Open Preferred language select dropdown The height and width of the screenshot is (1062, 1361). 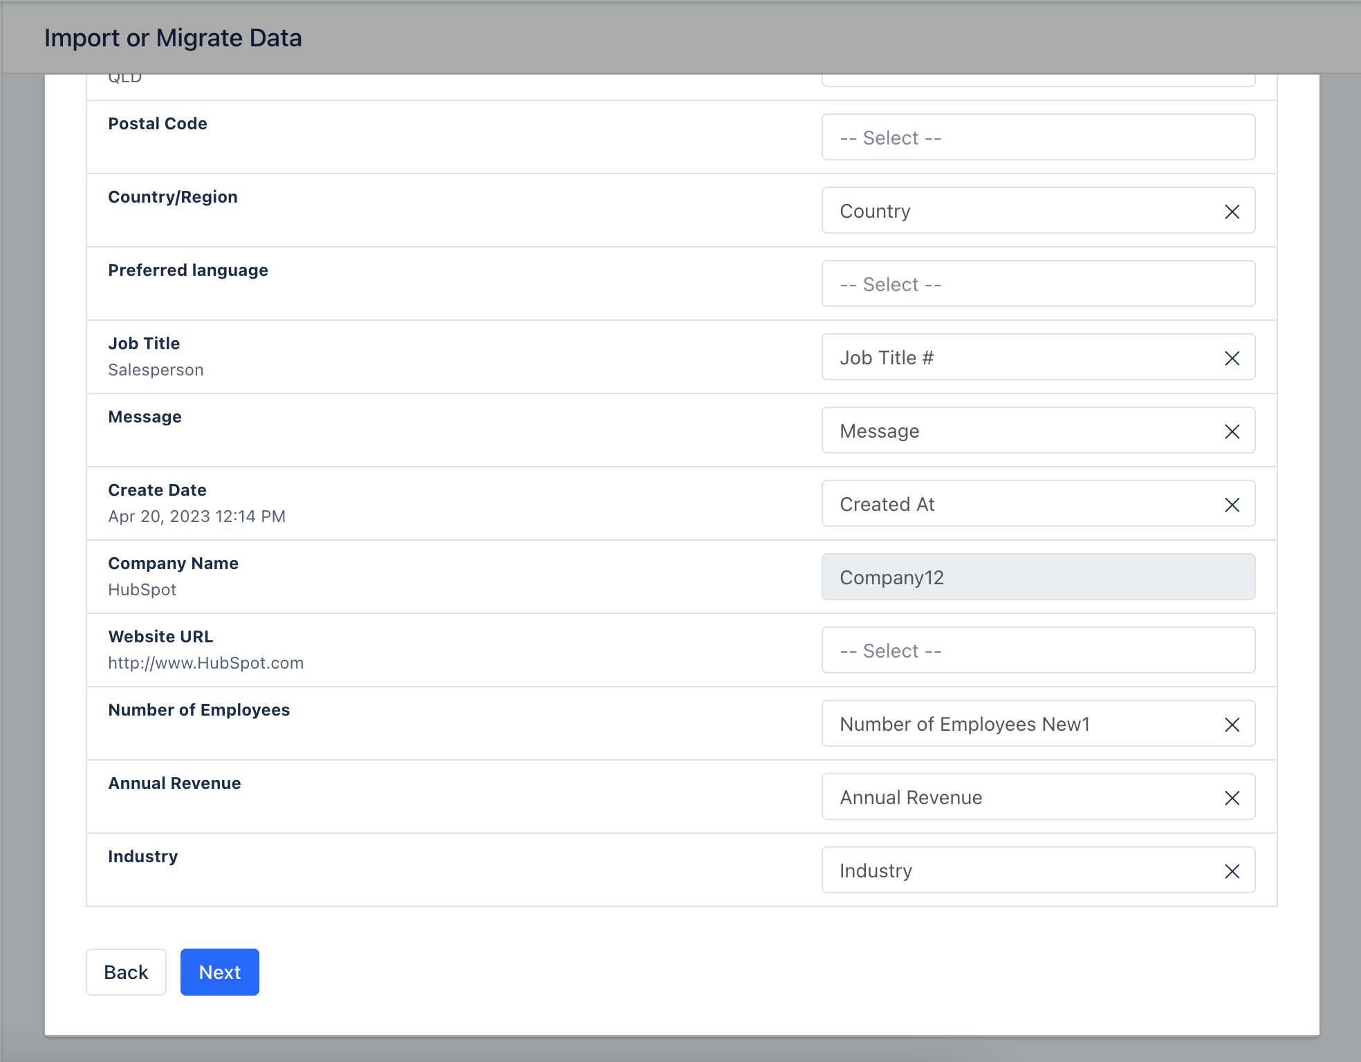click(x=1037, y=284)
